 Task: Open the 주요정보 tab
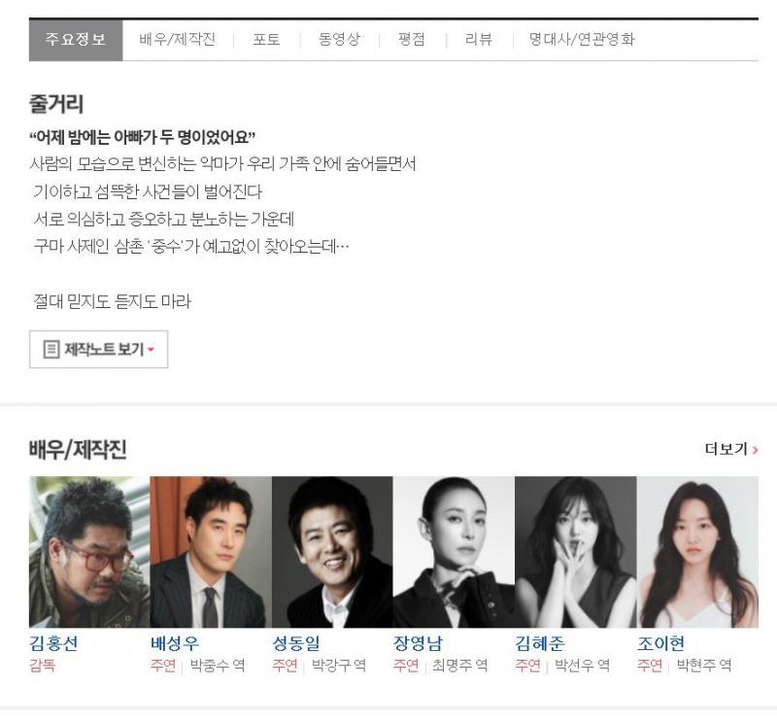coord(76,40)
